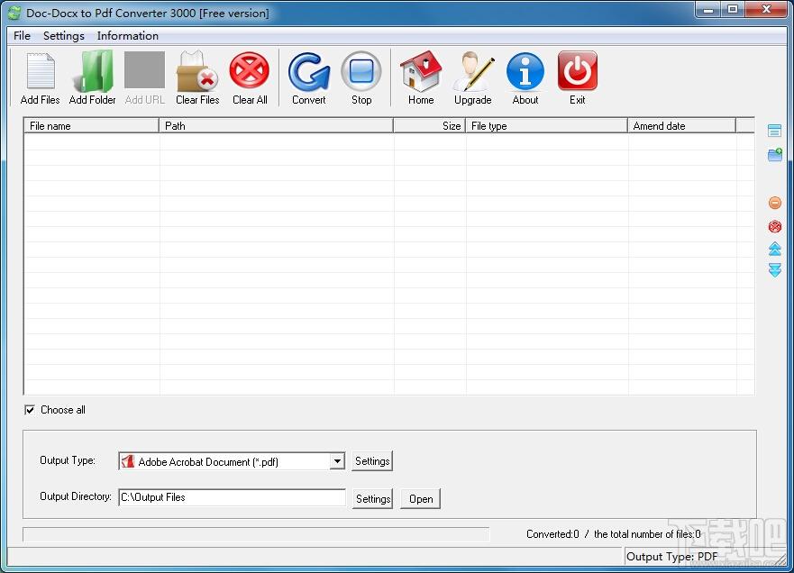Open the File menu
The image size is (794, 573).
22,36
